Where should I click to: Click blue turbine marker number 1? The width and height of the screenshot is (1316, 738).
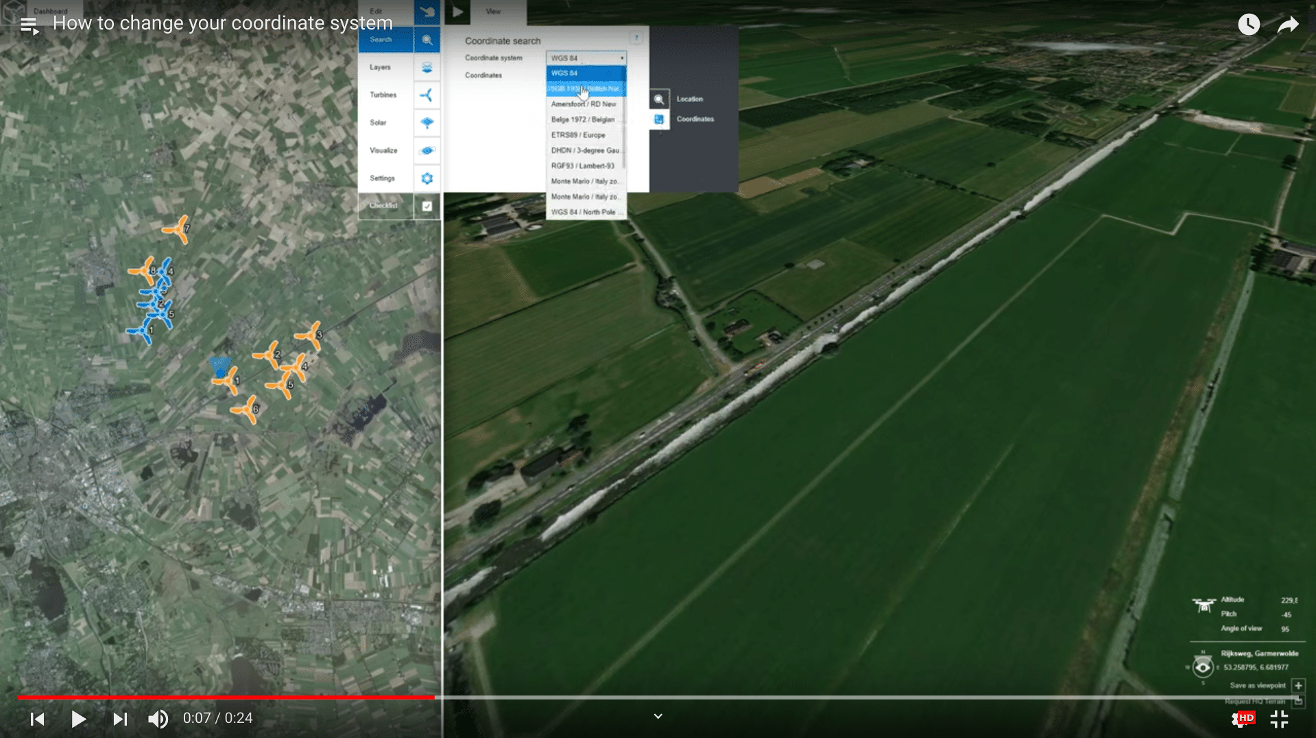(x=141, y=331)
